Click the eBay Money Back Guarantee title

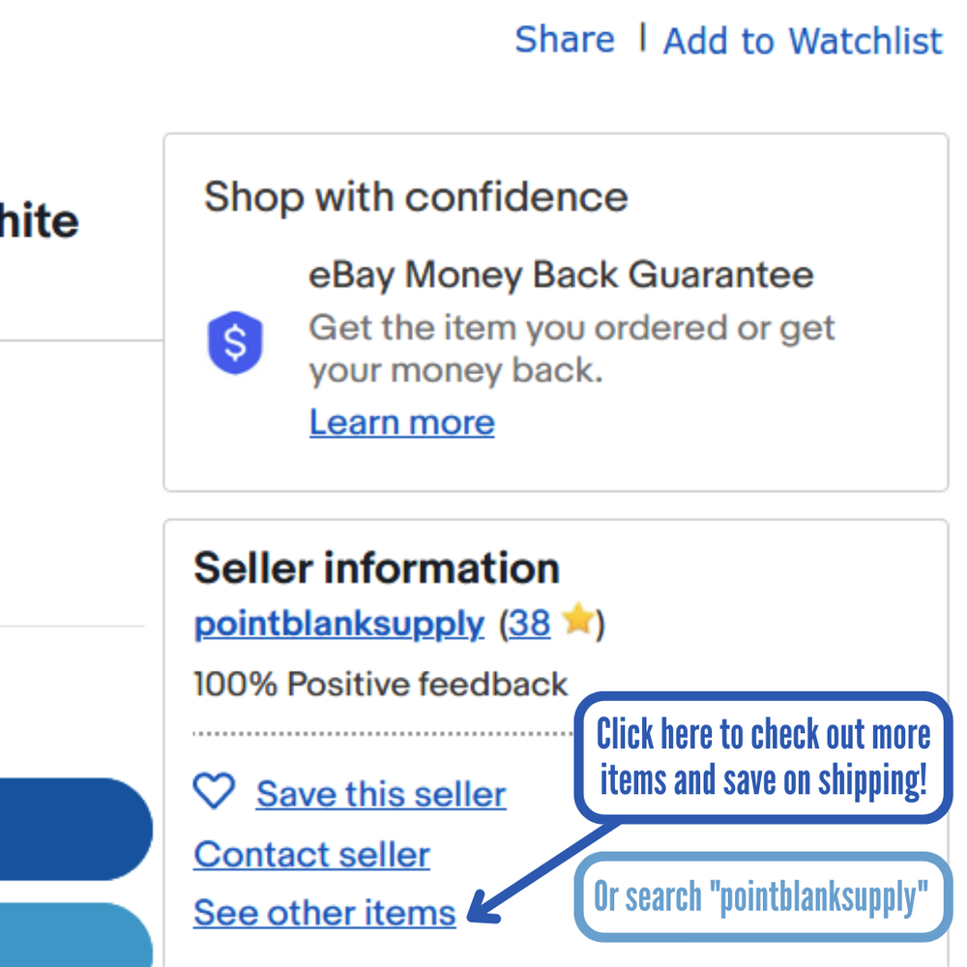coord(561,276)
